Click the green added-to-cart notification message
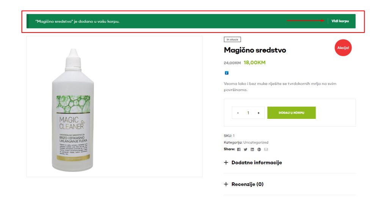The image size is (388, 215). 77,22
